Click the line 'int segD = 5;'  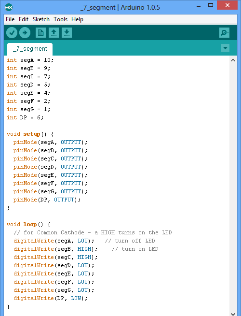28,85
